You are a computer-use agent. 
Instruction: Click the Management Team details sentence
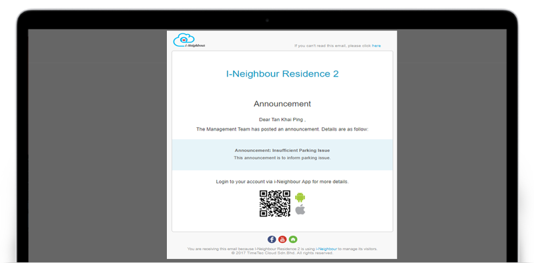point(282,129)
